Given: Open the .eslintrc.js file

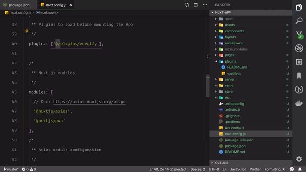Looking at the screenshot, I should pyautogui.click(x=251, y=109).
